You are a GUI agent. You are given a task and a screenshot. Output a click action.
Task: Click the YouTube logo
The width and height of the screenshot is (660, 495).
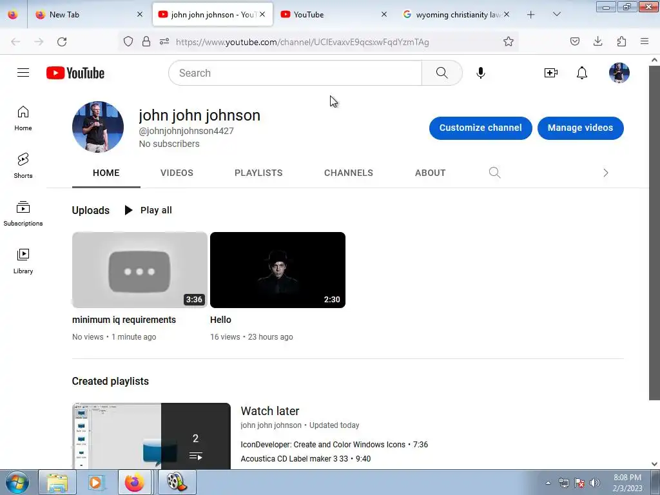[x=75, y=73]
